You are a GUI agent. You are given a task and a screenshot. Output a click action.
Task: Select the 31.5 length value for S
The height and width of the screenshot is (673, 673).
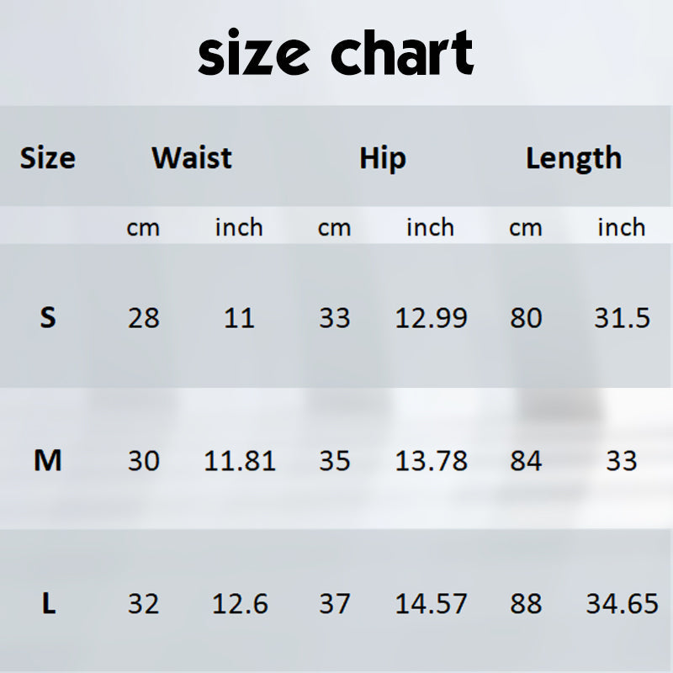point(622,318)
